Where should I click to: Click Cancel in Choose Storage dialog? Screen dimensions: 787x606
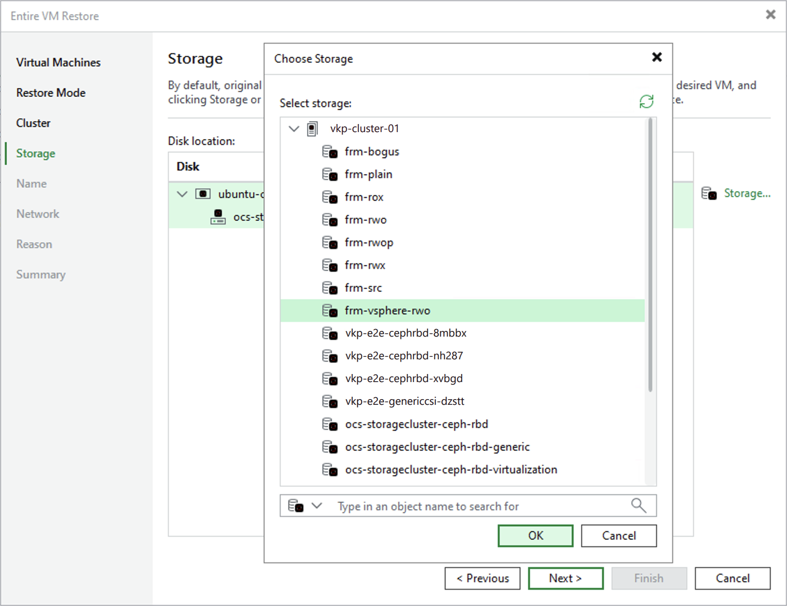point(619,535)
